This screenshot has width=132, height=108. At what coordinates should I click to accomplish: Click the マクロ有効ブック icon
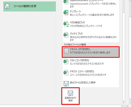pyautogui.click(x=66, y=24)
